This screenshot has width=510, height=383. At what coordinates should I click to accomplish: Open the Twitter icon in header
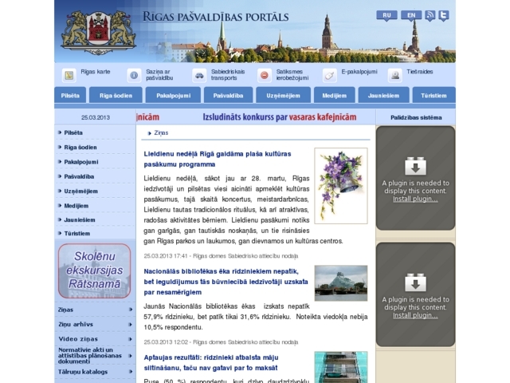coord(443,15)
